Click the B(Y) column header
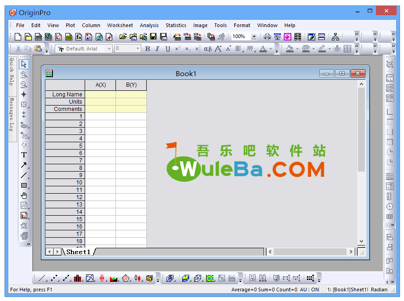This screenshot has height=301, width=404. pyautogui.click(x=132, y=85)
